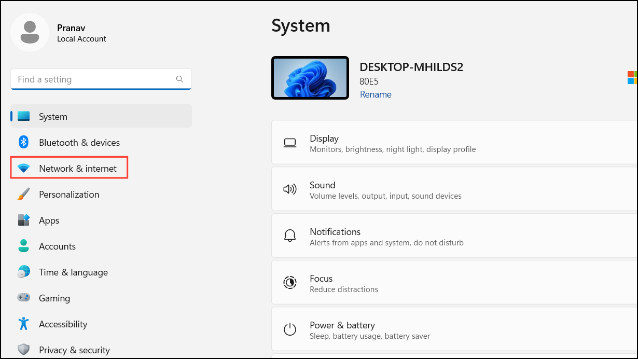Click the Pranav profile avatar
Image resolution: width=638 pixels, height=359 pixels.
point(30,32)
